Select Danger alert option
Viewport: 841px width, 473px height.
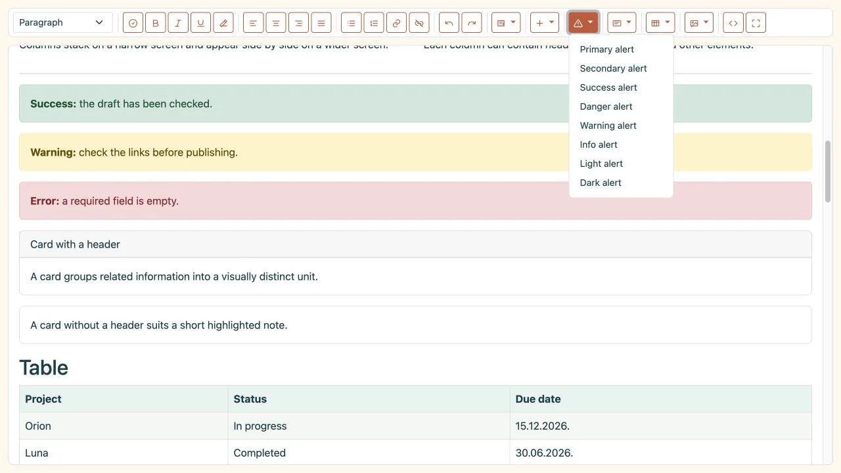(621, 106)
